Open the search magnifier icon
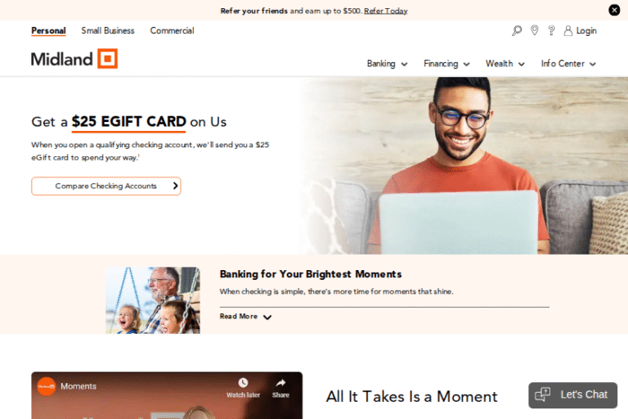 coord(517,30)
